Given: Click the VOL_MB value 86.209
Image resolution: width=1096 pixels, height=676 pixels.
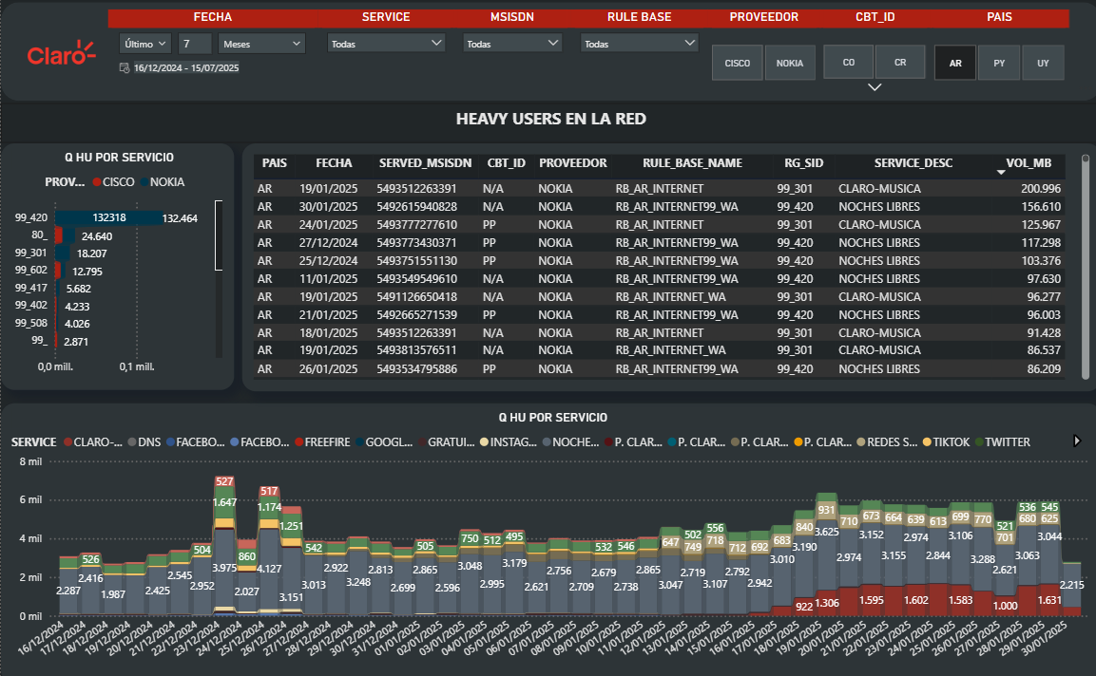Looking at the screenshot, I should click(1044, 368).
